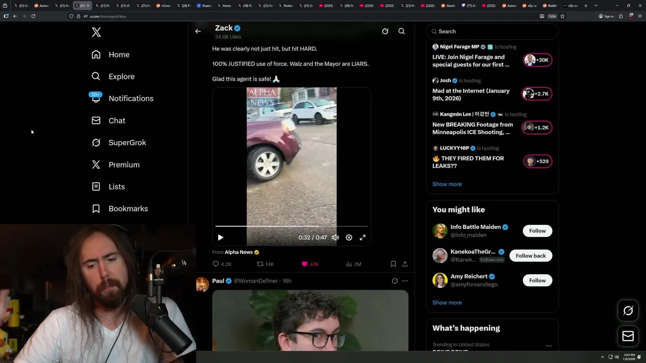Click Grok icon on Paul's post

coord(395,281)
